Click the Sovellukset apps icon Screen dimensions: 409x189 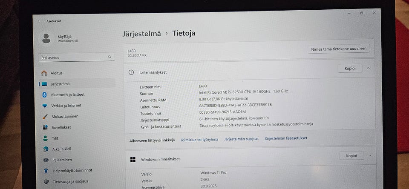pyautogui.click(x=46, y=127)
